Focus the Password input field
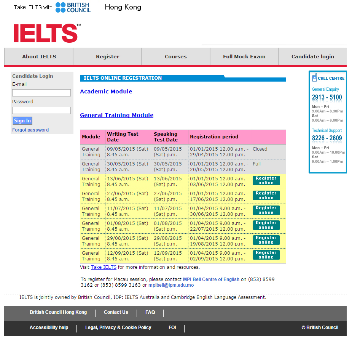The image size is (352, 342). click(41, 111)
